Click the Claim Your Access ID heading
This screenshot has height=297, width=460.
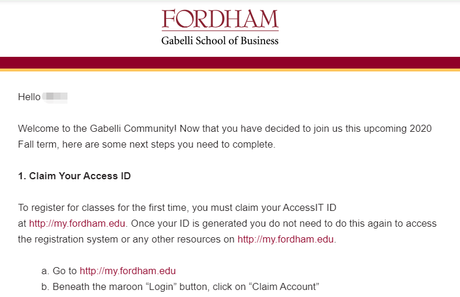[74, 176]
